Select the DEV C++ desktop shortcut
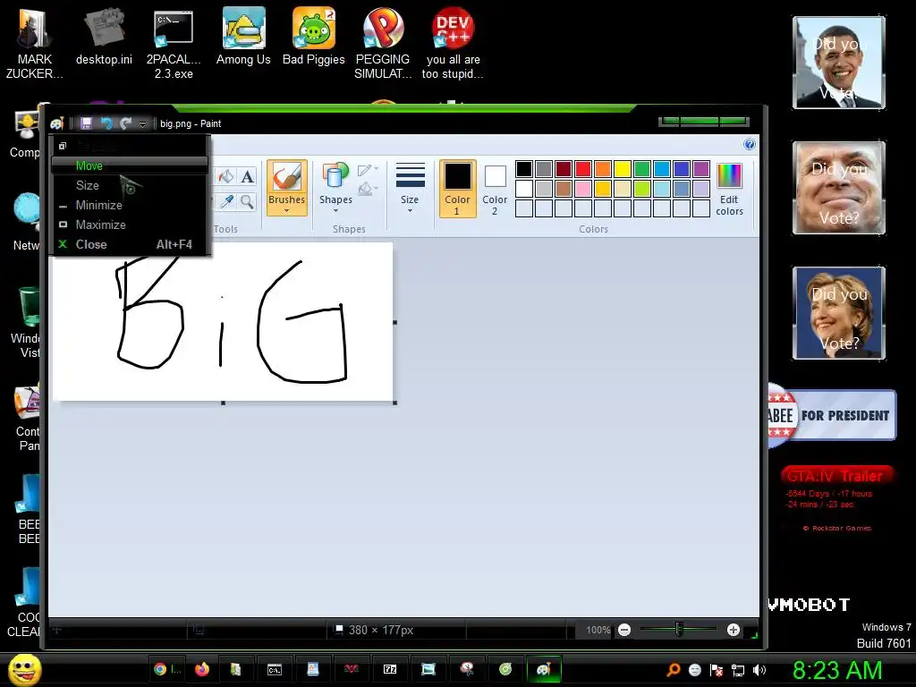Viewport: 916px width, 687px height. (453, 44)
